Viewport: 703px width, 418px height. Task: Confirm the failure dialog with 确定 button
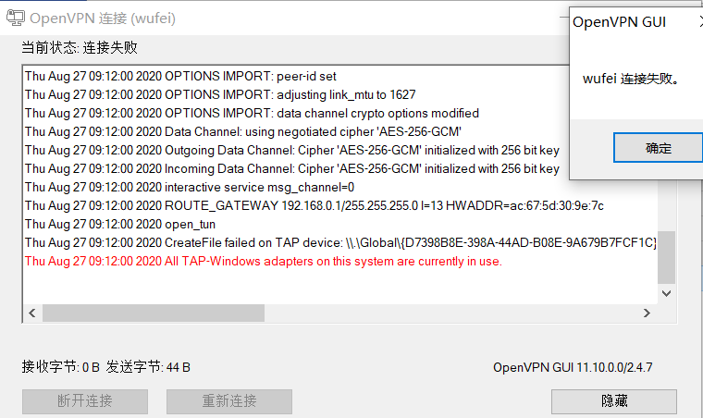coord(658,148)
